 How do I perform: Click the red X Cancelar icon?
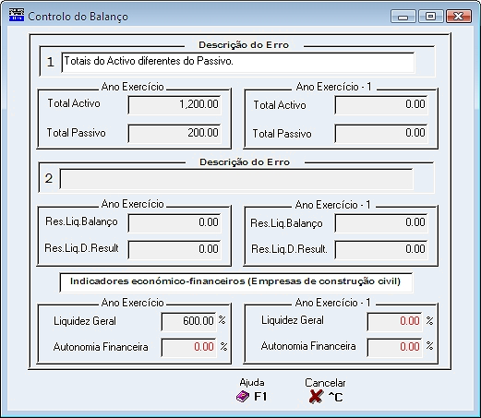[316, 397]
